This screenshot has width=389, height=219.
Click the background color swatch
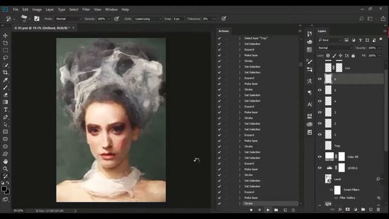pos(8,192)
